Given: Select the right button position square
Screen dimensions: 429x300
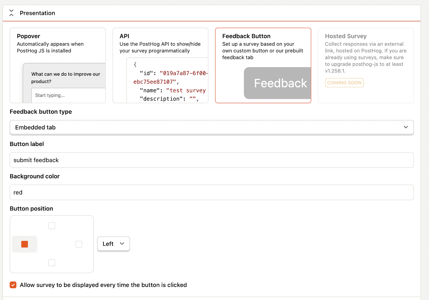Looking at the screenshot, I should (x=79, y=244).
